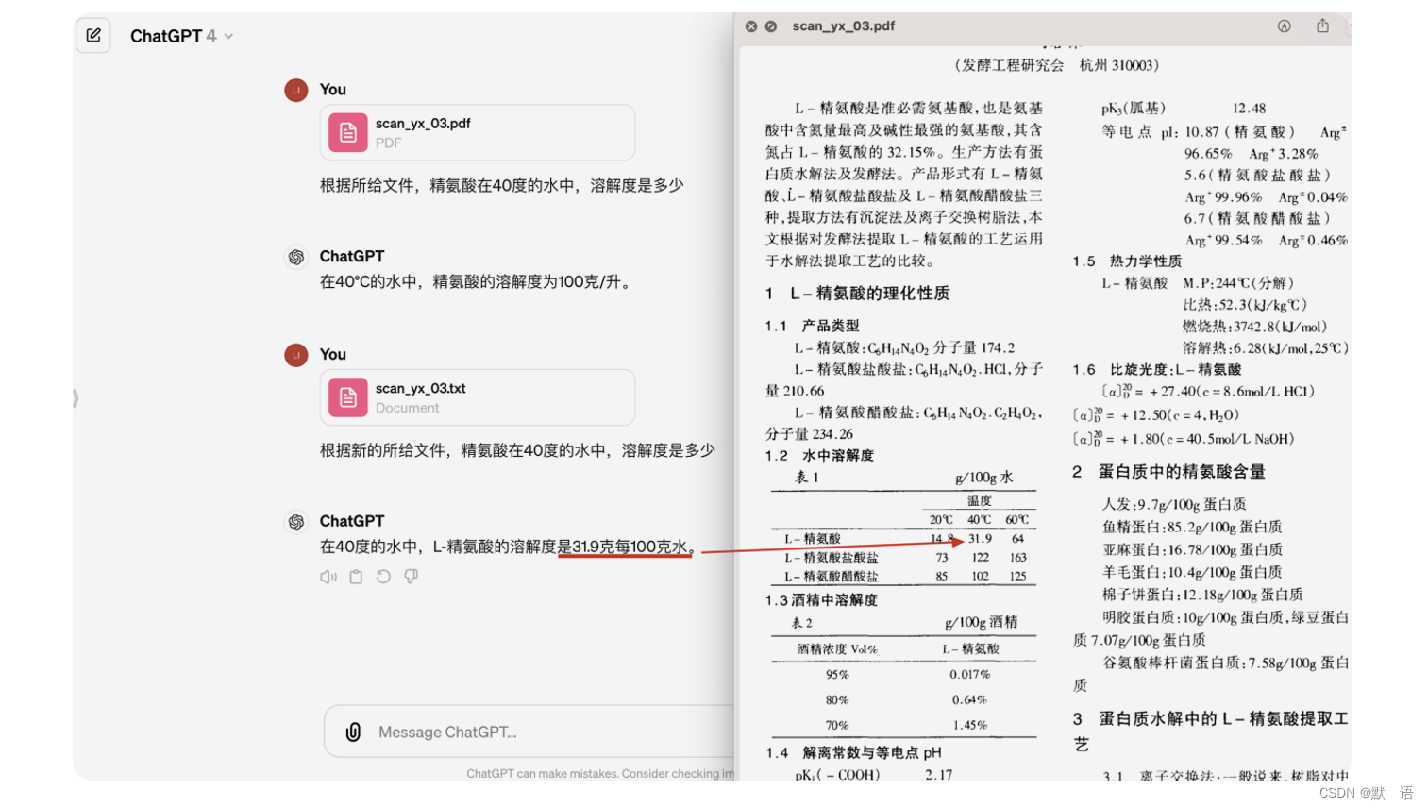Image resolution: width=1428 pixels, height=809 pixels.
Task: Close the scan_yx_03.pdf preview window
Action: [x=751, y=26]
